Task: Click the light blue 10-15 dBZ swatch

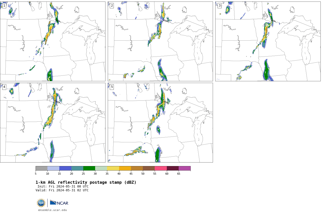Action: click(53, 168)
